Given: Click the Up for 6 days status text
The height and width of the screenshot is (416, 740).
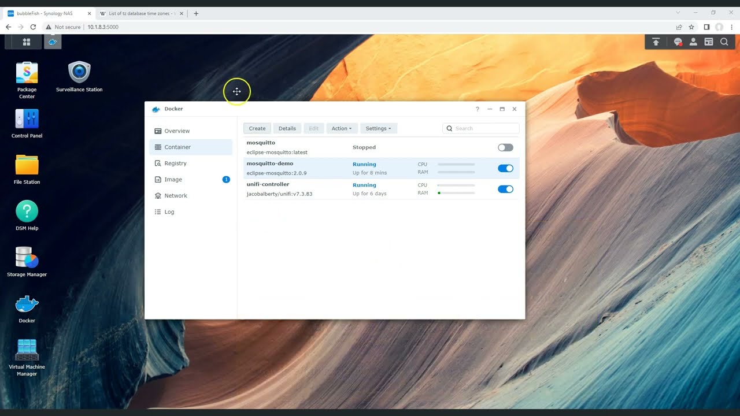Looking at the screenshot, I should coord(369,194).
